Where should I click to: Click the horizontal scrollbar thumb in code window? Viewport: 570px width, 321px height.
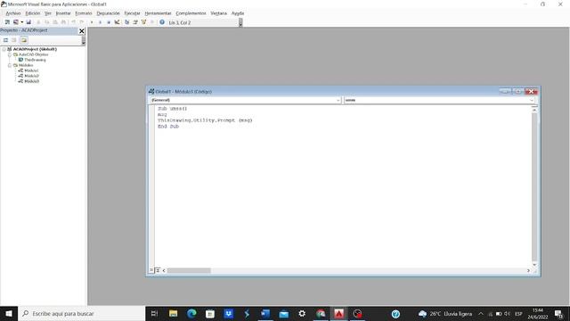click(189, 270)
